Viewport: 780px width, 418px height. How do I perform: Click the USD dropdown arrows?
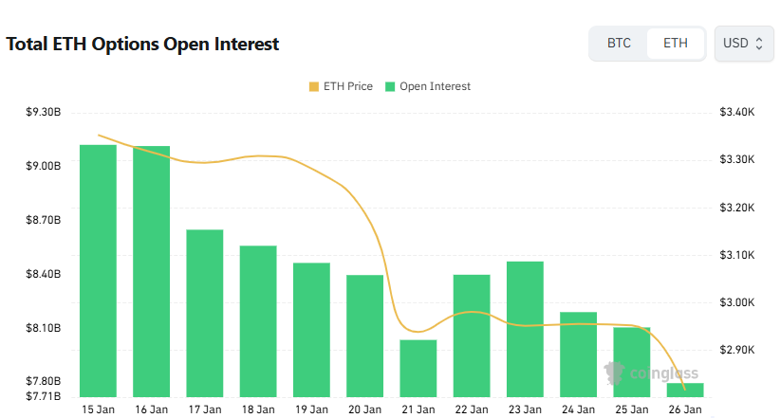tap(758, 44)
